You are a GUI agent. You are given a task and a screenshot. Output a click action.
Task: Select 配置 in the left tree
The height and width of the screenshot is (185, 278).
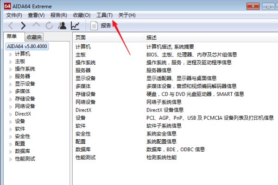pyautogui.click(x=20, y=143)
